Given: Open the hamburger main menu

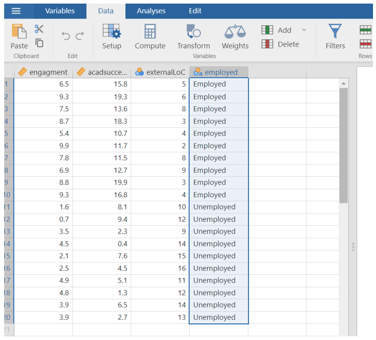Looking at the screenshot, I should tap(16, 11).
